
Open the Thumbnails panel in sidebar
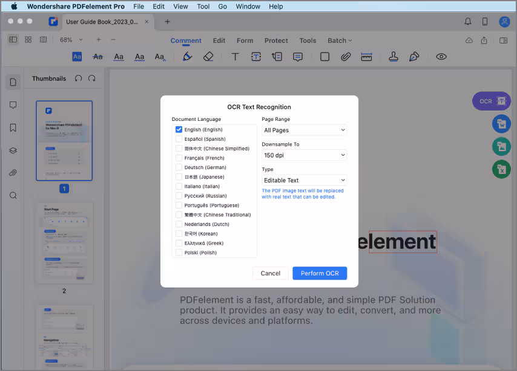click(13, 82)
